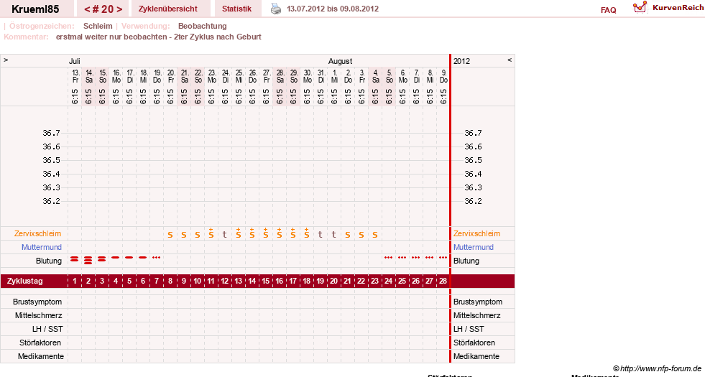The image size is (705, 377).
Task: Select the S+ mucus symbol on cycle day 11
Action: 211,233
